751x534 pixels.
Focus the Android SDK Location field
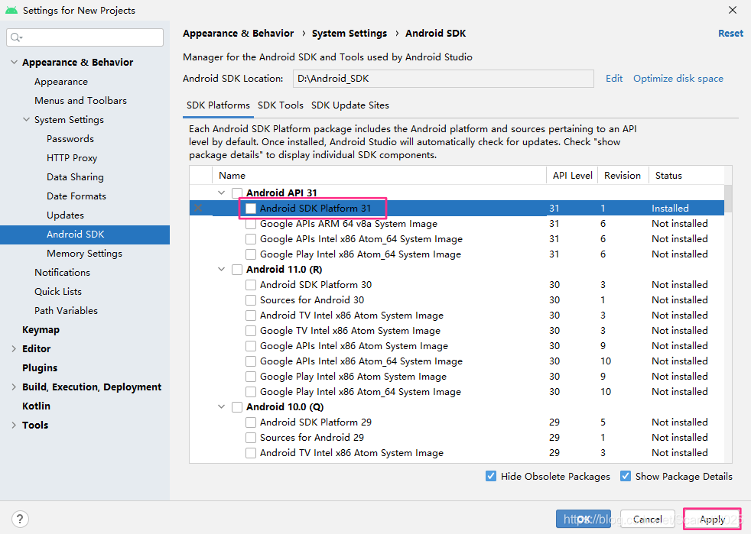point(443,79)
